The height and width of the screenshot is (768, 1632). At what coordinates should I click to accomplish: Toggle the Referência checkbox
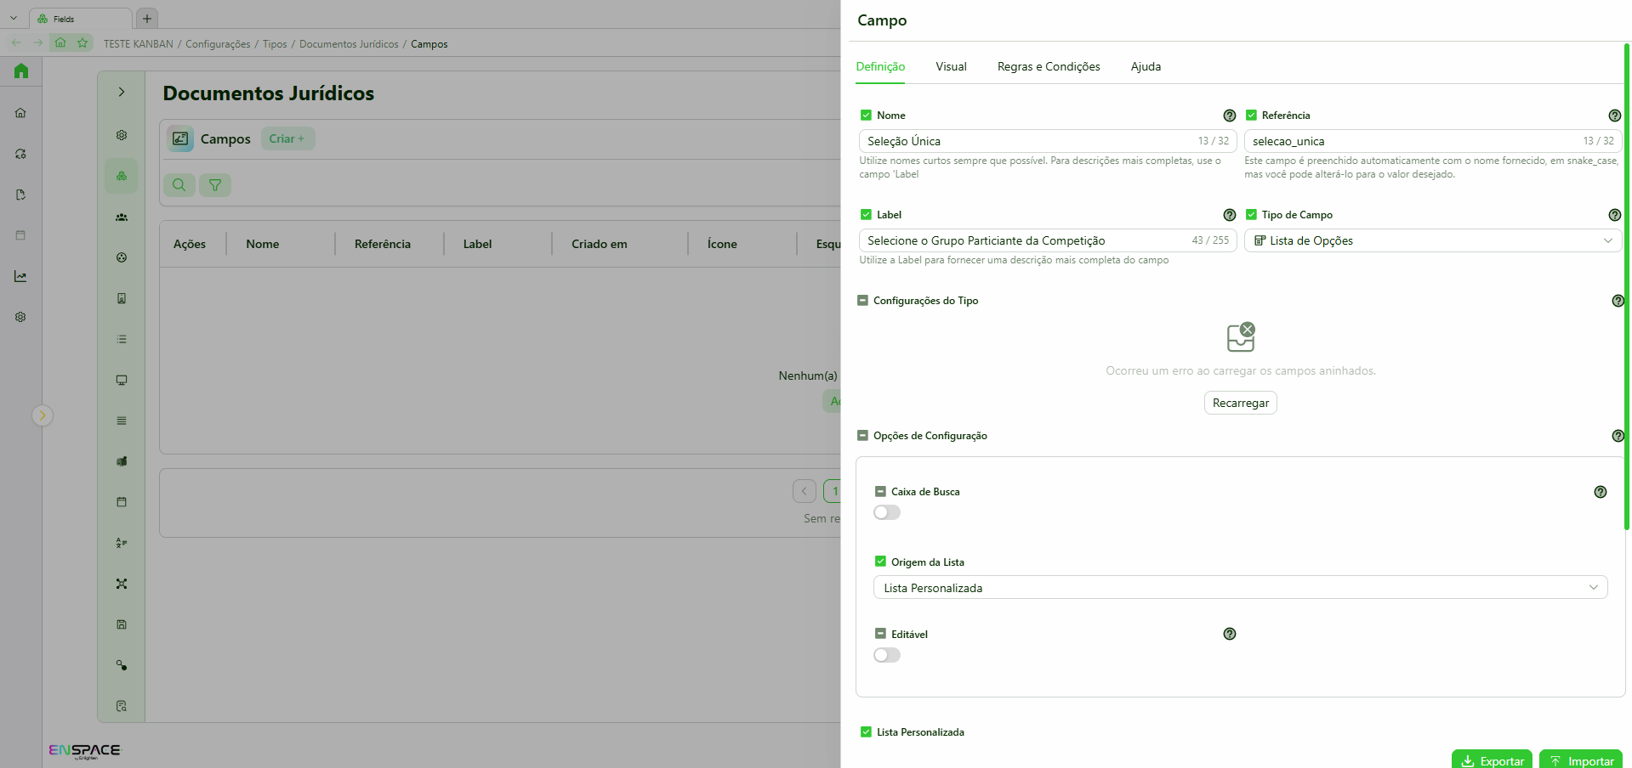(1251, 116)
